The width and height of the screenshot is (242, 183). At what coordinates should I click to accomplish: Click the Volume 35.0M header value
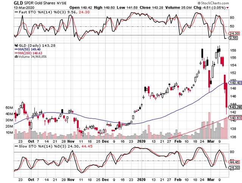coord(178,8)
